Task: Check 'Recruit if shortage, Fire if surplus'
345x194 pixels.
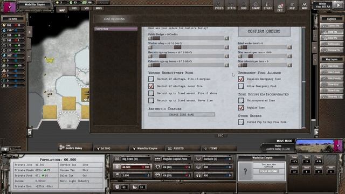Action: pyautogui.click(x=151, y=79)
